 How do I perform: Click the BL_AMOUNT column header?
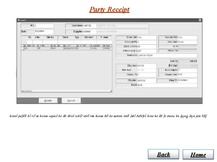point(97,46)
